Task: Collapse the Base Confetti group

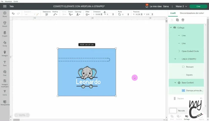Action: [x=175, y=82]
